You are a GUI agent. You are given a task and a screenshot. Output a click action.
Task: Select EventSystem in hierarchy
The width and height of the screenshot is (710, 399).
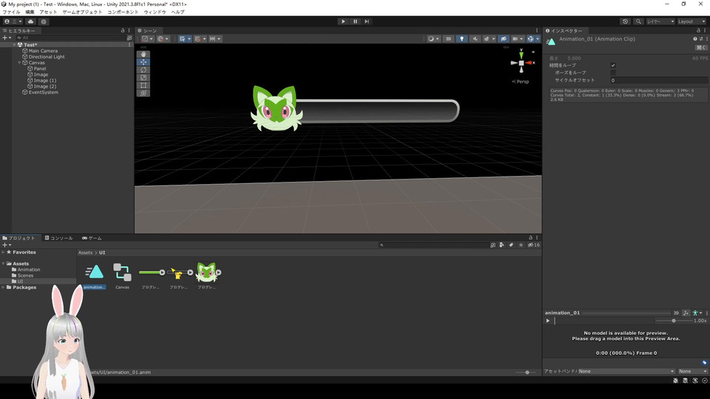click(x=44, y=92)
